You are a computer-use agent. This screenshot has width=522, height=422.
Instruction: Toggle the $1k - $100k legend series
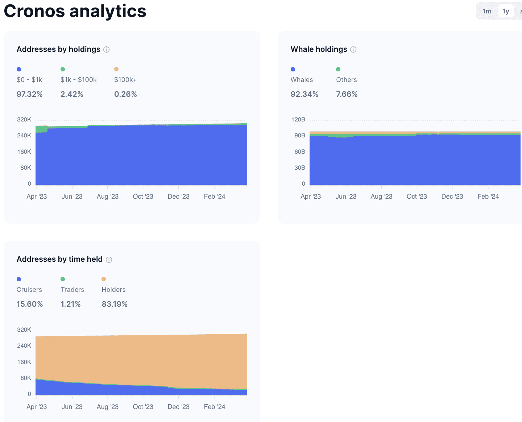click(79, 80)
